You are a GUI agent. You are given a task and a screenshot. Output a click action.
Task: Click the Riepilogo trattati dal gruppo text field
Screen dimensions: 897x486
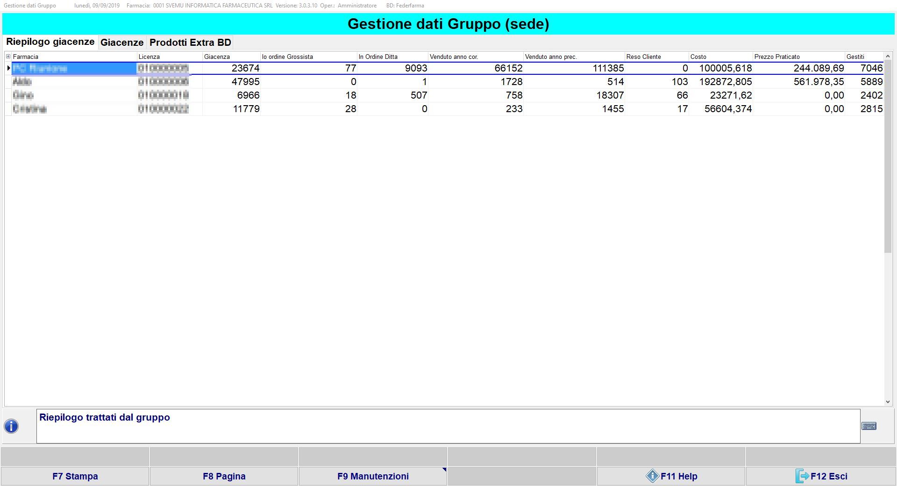[x=448, y=426]
